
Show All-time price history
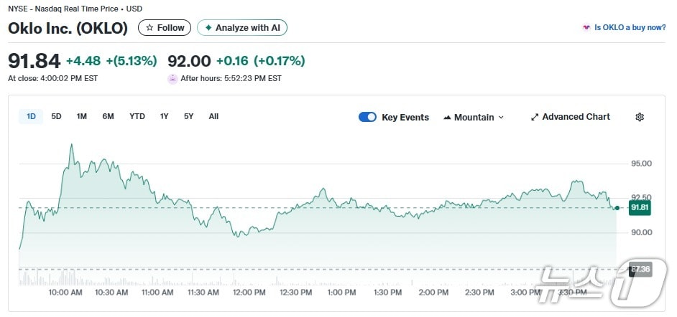coord(213,116)
